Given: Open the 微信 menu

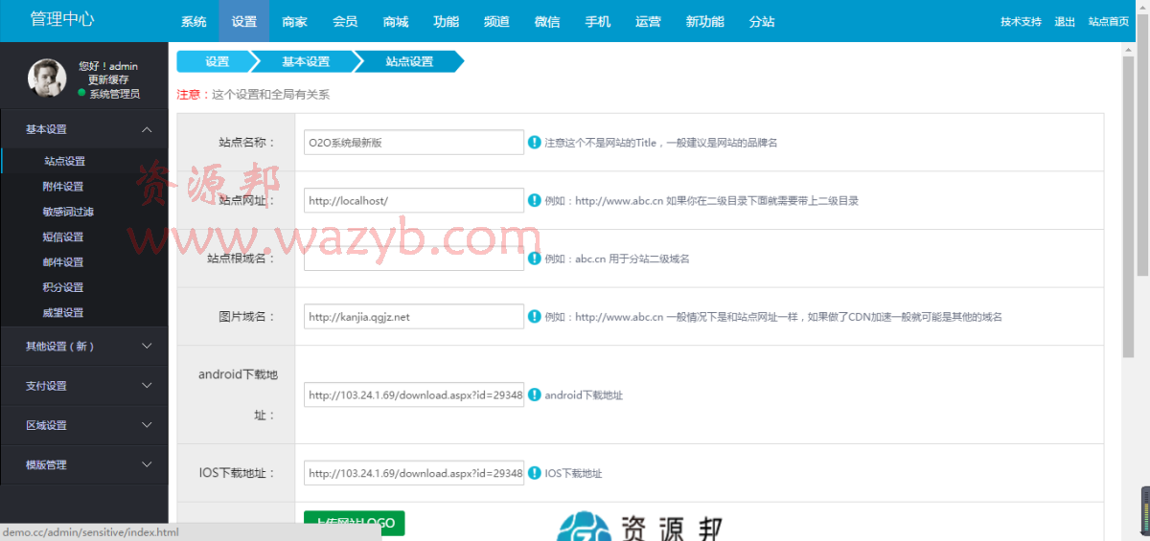Looking at the screenshot, I should (547, 21).
